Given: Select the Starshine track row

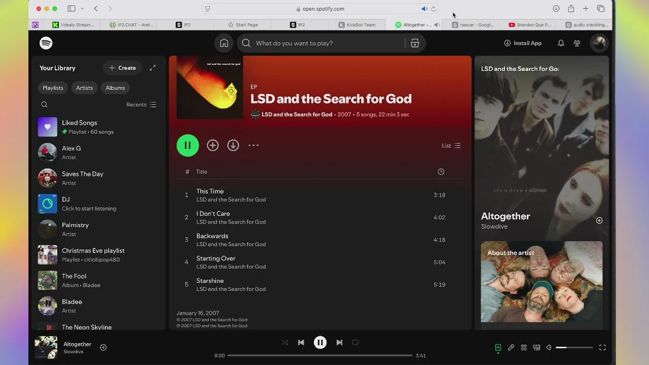Looking at the screenshot, I should (x=320, y=284).
